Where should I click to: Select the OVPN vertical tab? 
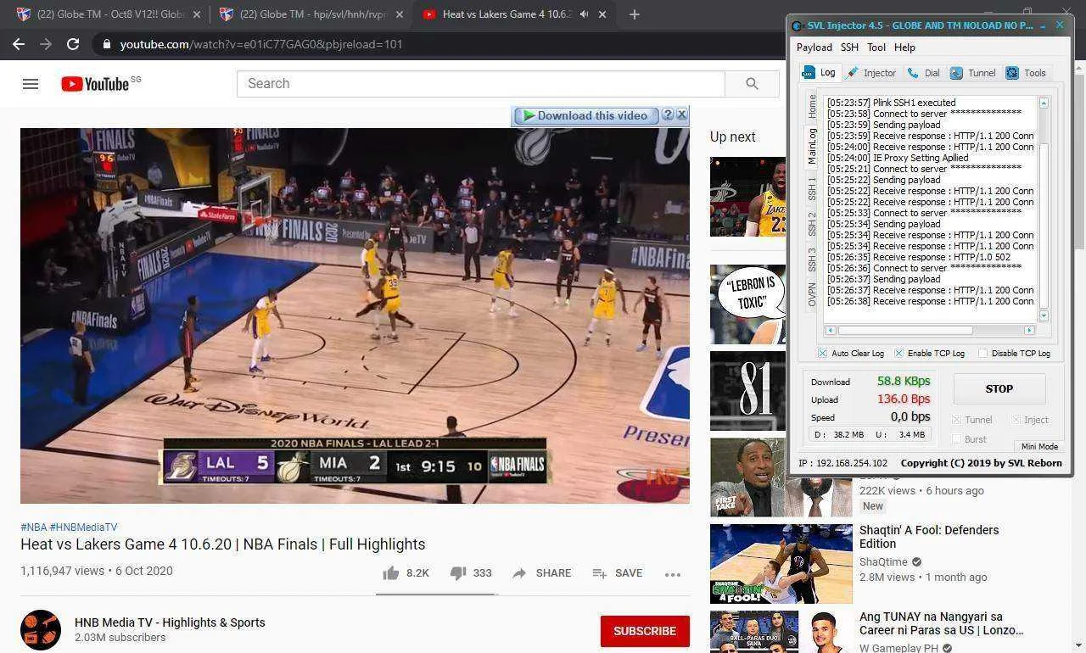812,295
